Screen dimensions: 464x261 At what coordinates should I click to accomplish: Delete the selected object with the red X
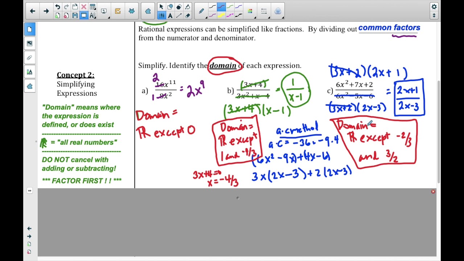84,7
